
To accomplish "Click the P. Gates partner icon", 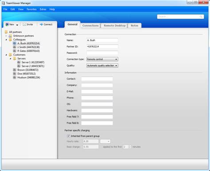I will click(x=15, y=51).
